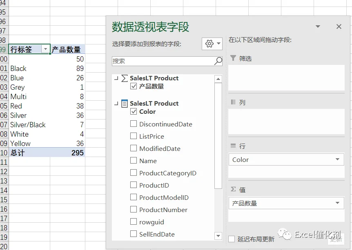Click the gear tools icon in field pane

pos(212,44)
